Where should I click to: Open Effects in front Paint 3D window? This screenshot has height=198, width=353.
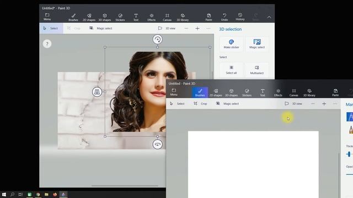click(278, 92)
